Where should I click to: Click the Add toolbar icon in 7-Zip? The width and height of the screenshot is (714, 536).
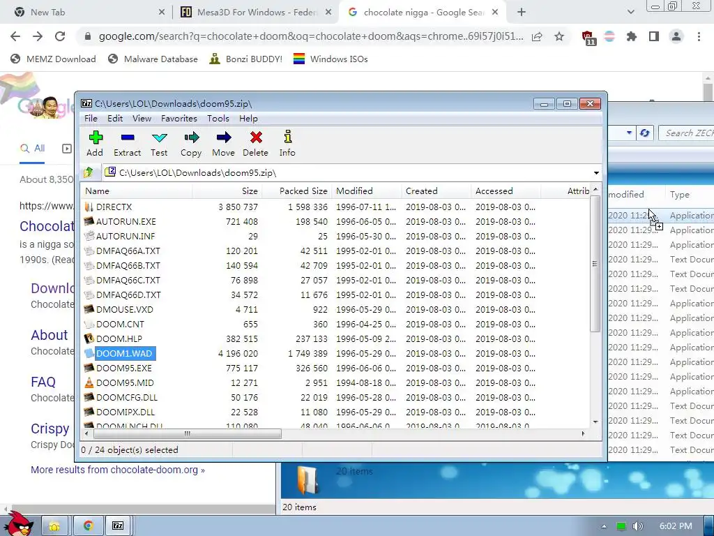tap(95, 144)
